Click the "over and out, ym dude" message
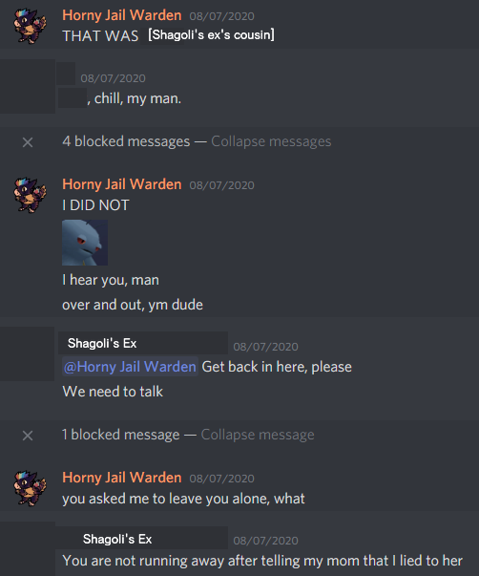This screenshot has height=576, width=479. click(x=133, y=305)
